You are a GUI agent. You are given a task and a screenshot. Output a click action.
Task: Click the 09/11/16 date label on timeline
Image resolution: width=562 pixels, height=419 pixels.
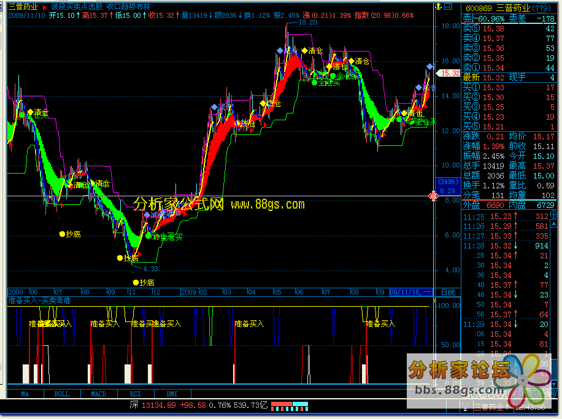411,292
